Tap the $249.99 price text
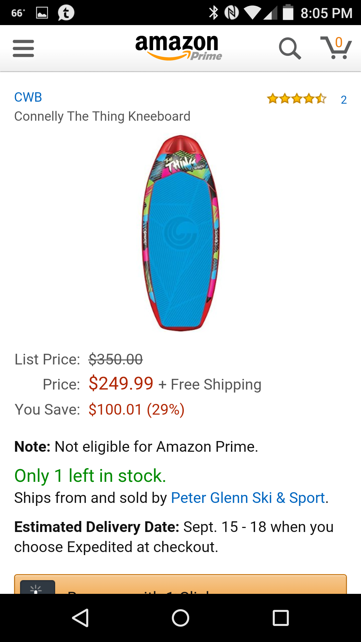The width and height of the screenshot is (361, 642). click(121, 384)
